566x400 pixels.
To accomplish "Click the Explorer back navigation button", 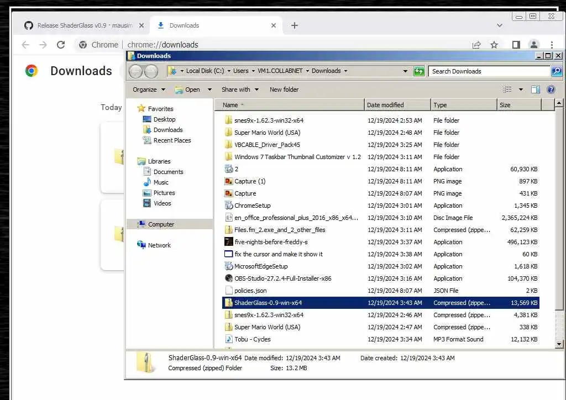I will pos(136,71).
